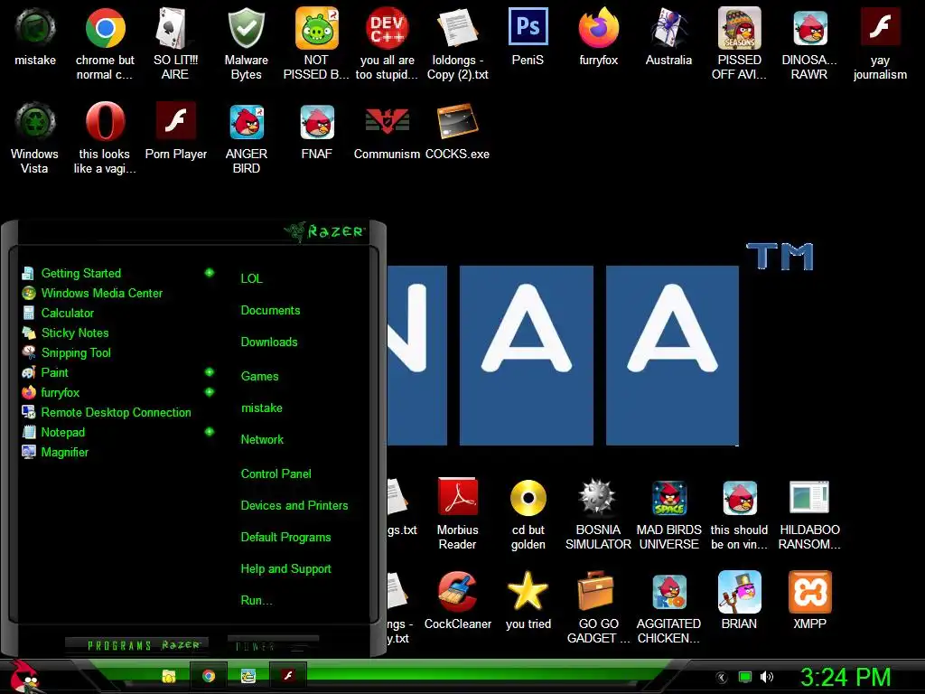Image resolution: width=925 pixels, height=694 pixels.
Task: Expand the Getting Started jump list dot
Action: (210, 273)
